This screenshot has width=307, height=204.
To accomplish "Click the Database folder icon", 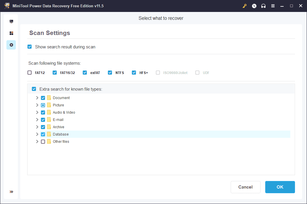I will click(x=49, y=134).
